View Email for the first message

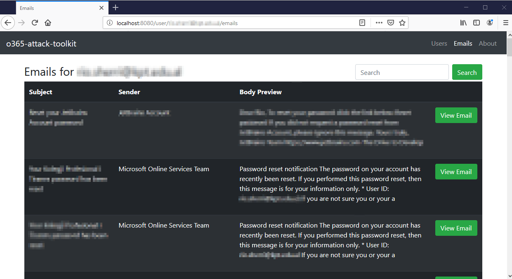pos(456,115)
